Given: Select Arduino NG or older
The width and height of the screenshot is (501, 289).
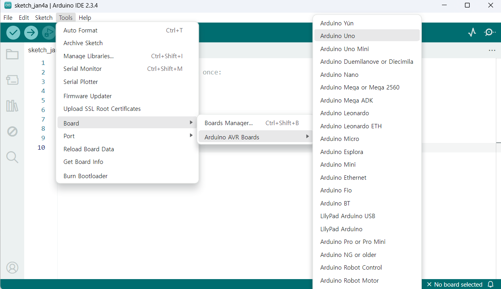Looking at the screenshot, I should tap(367, 255).
